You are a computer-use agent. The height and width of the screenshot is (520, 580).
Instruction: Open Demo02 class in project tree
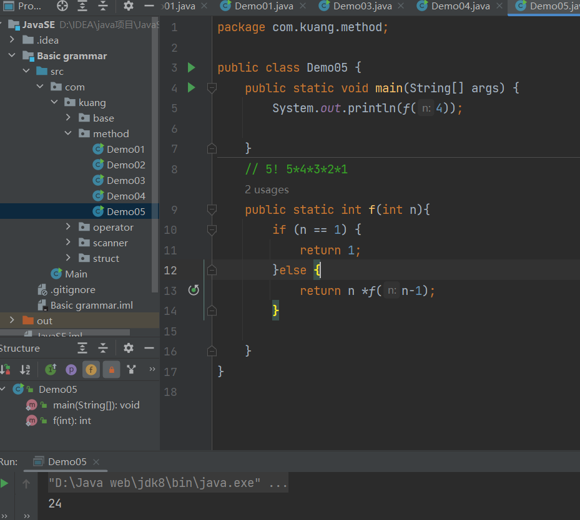(125, 165)
